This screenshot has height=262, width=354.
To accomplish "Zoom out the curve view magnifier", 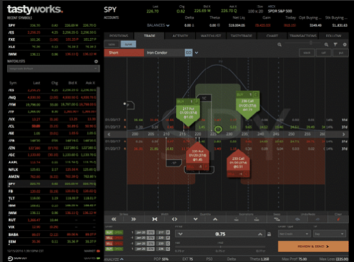I will point(280,45).
